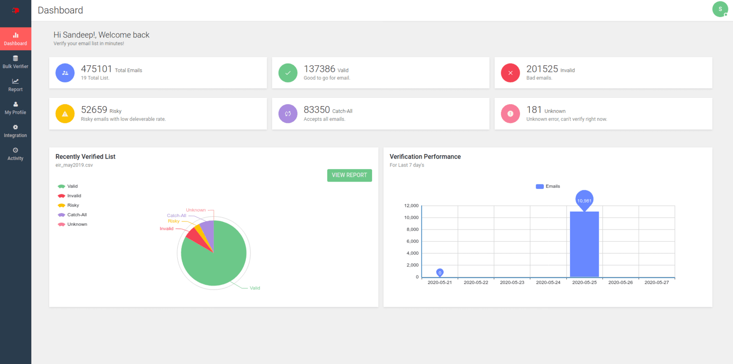Click the 475101 Total Emails count
This screenshot has width=733, height=364.
coord(97,69)
